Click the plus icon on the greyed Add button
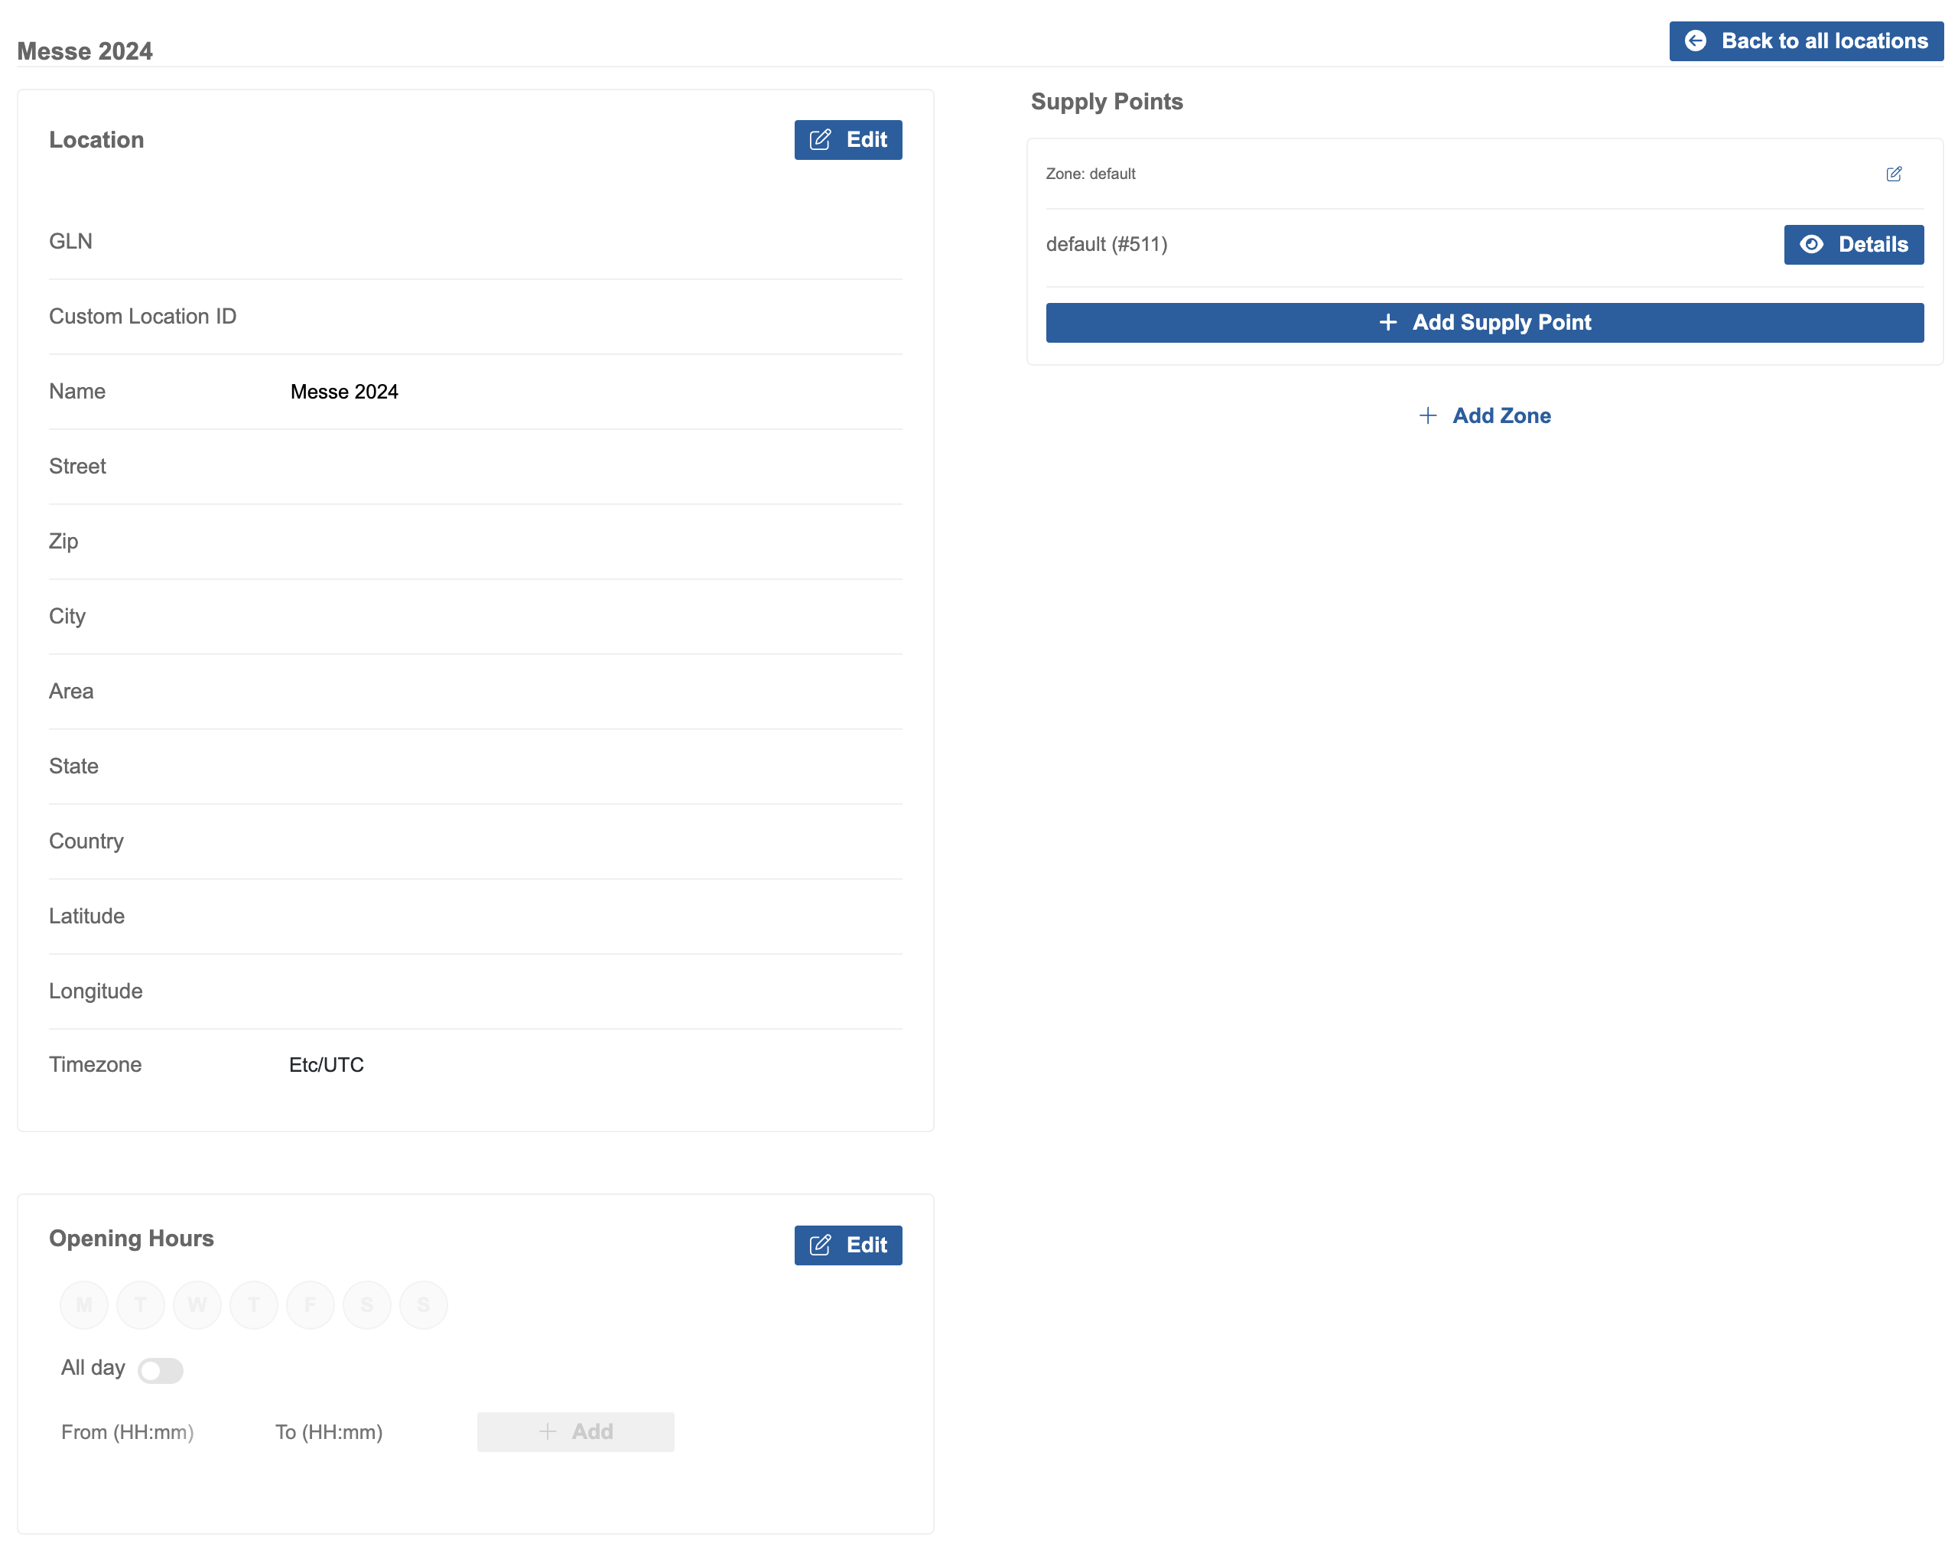The image size is (1958, 1553). point(548,1431)
